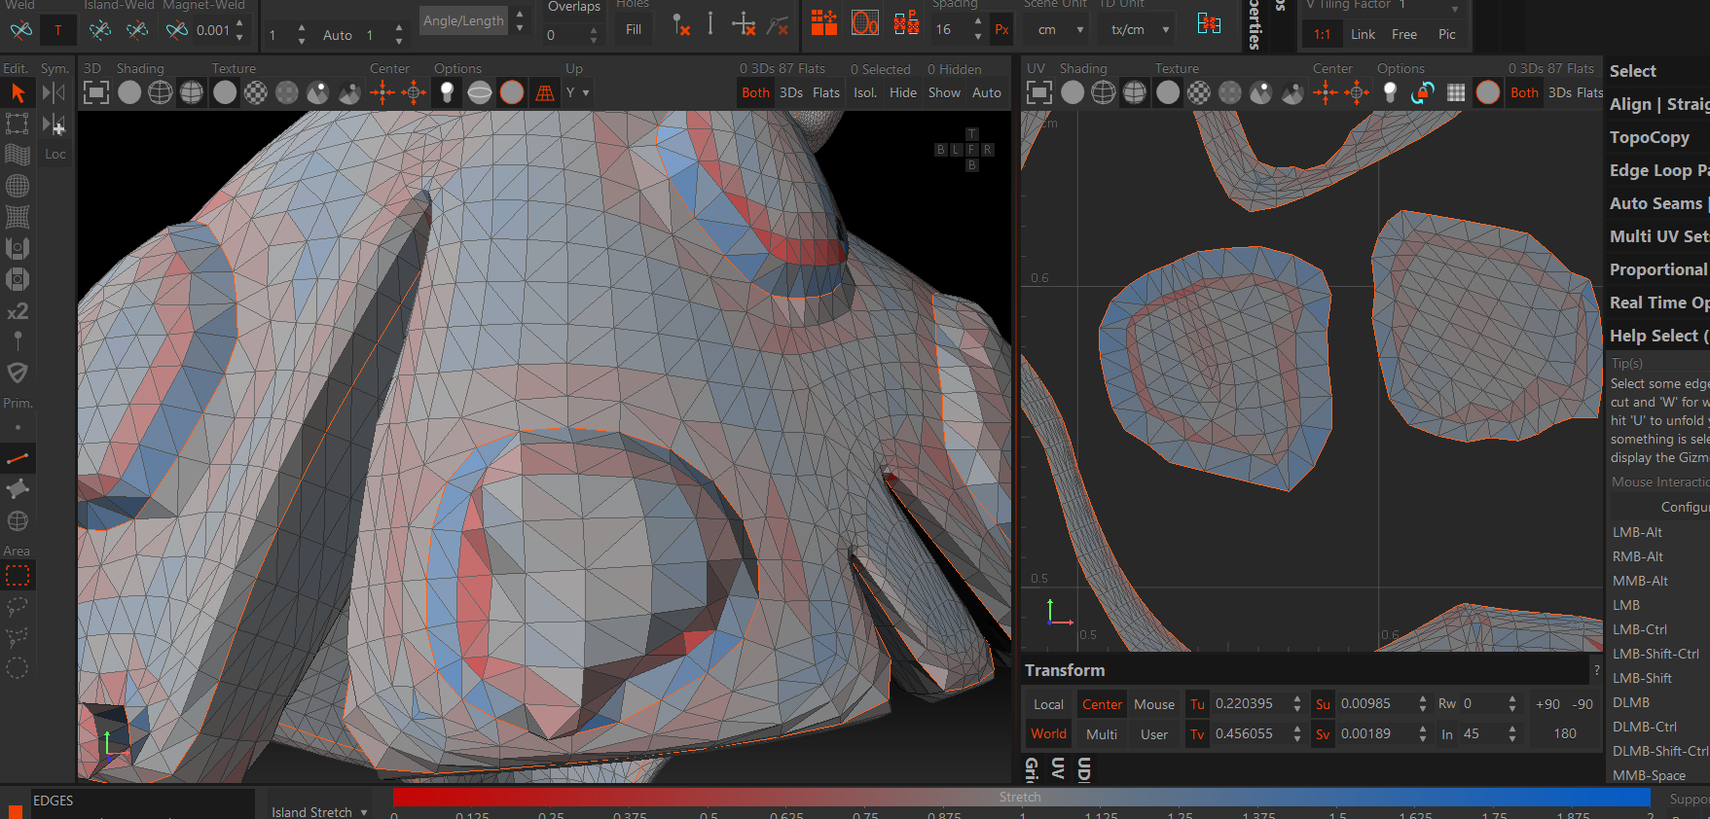
Task: Toggle Px spacing unit button
Action: tap(1001, 30)
